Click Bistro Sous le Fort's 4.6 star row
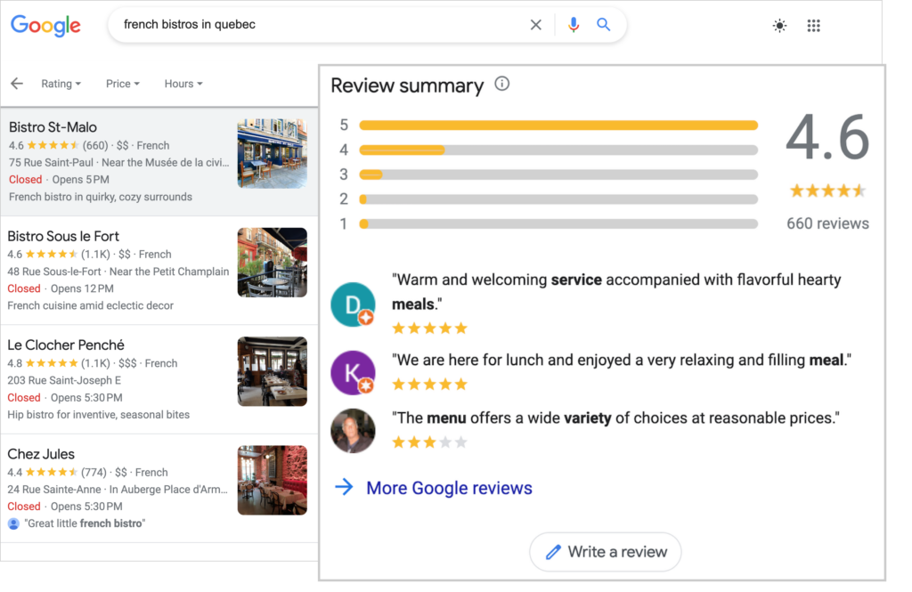The width and height of the screenshot is (912, 592). [51, 254]
